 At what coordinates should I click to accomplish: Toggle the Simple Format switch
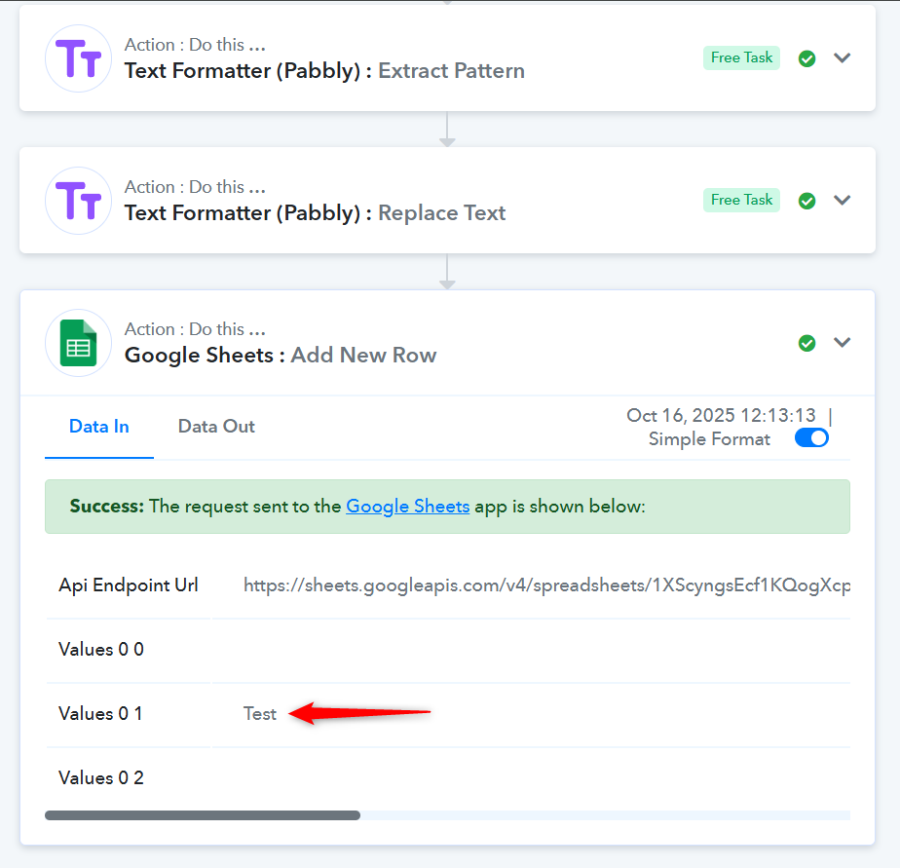tap(811, 438)
